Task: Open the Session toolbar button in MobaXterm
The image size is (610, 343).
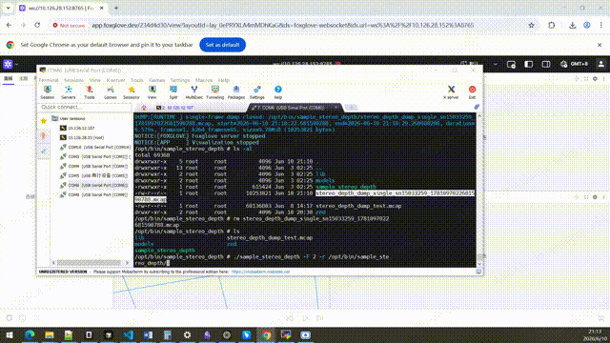Action: pos(48,92)
